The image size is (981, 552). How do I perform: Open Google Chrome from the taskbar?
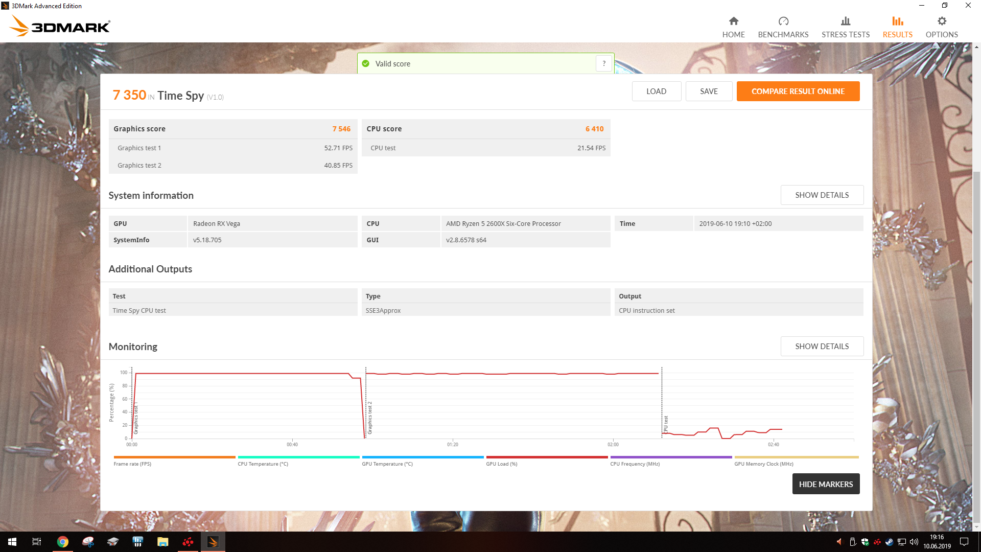click(62, 542)
